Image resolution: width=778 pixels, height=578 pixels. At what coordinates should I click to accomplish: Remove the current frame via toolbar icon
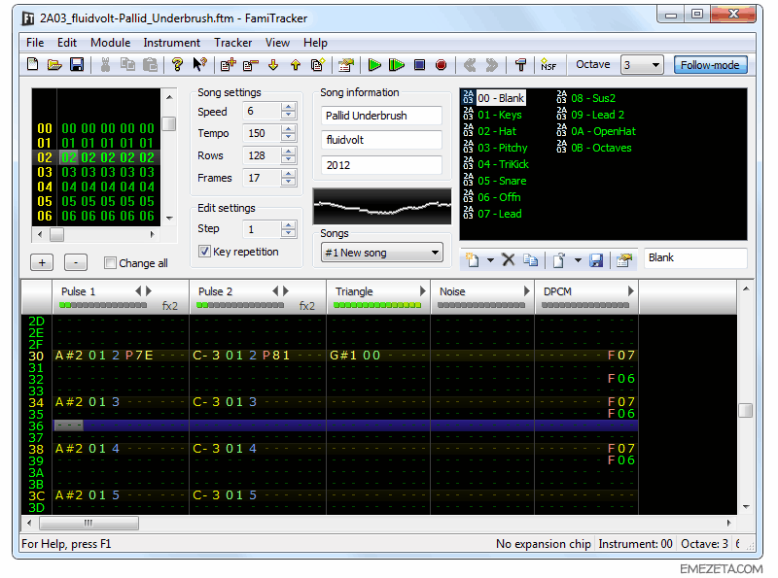(251, 65)
